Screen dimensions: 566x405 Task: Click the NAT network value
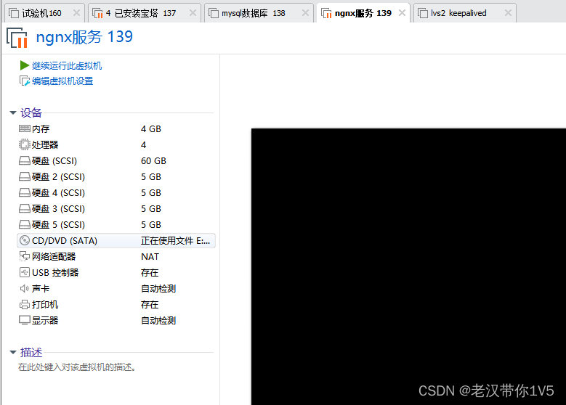tap(150, 256)
